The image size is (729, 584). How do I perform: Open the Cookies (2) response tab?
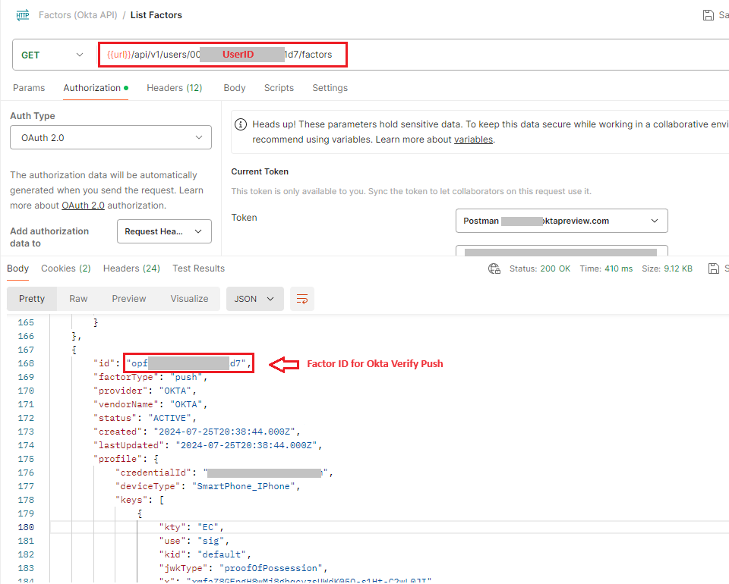click(x=65, y=268)
